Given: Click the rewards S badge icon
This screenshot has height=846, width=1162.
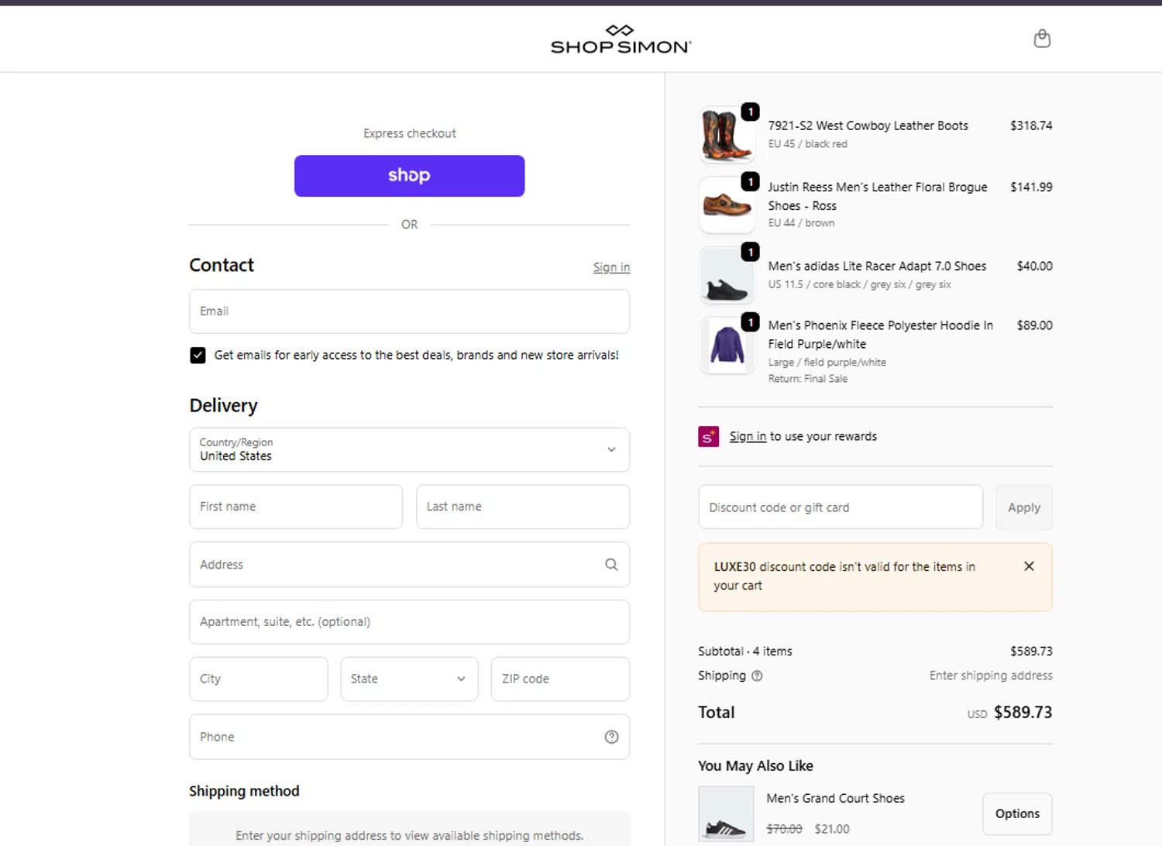Looking at the screenshot, I should (708, 436).
